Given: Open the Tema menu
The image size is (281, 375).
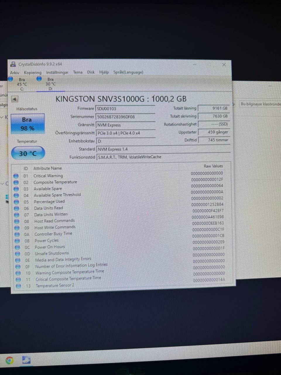Looking at the screenshot, I should click(x=78, y=72).
